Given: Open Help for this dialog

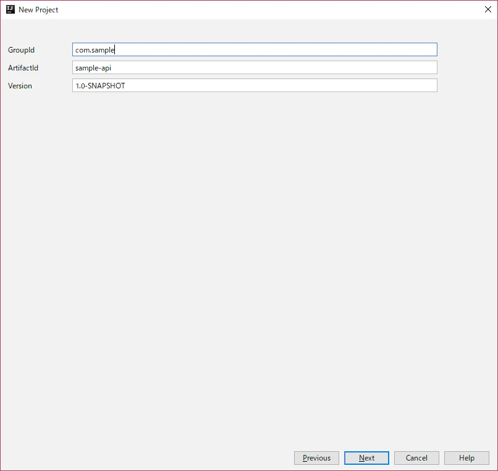Looking at the screenshot, I should pyautogui.click(x=466, y=458).
